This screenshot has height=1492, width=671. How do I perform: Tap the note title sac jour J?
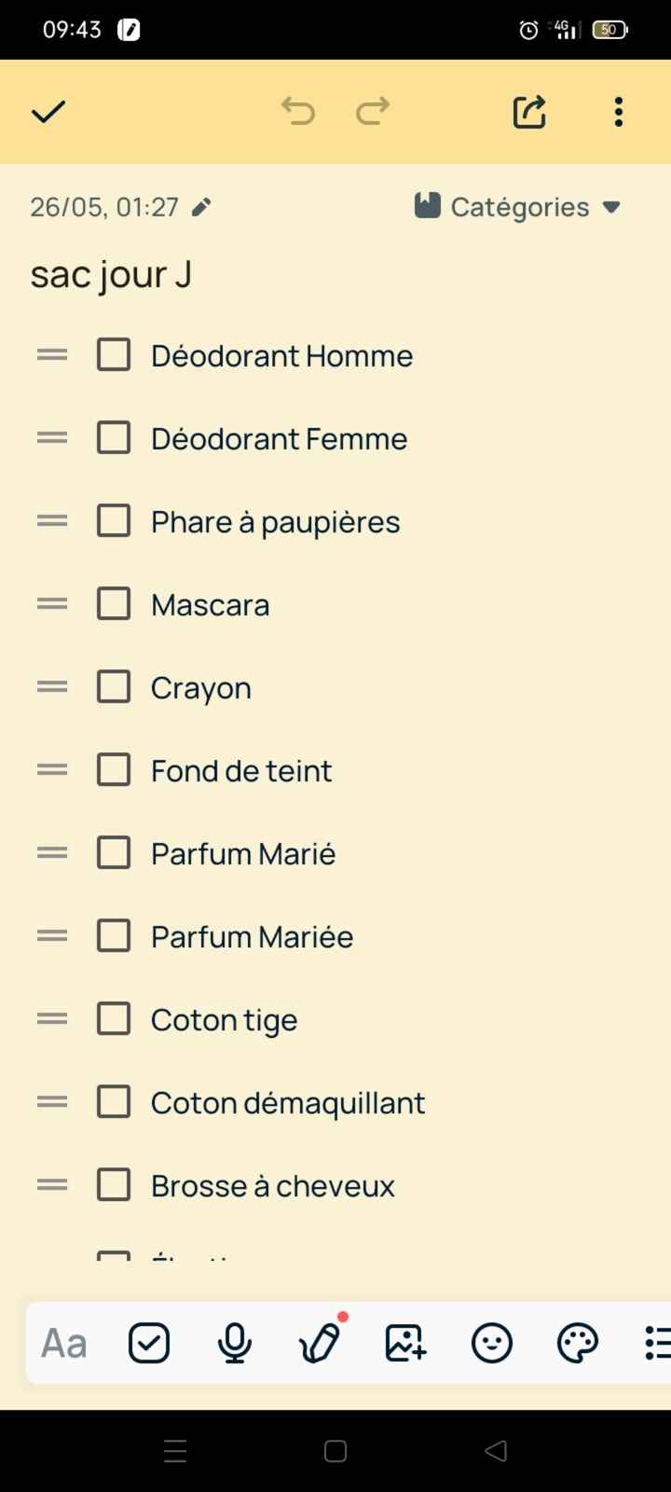(x=110, y=273)
